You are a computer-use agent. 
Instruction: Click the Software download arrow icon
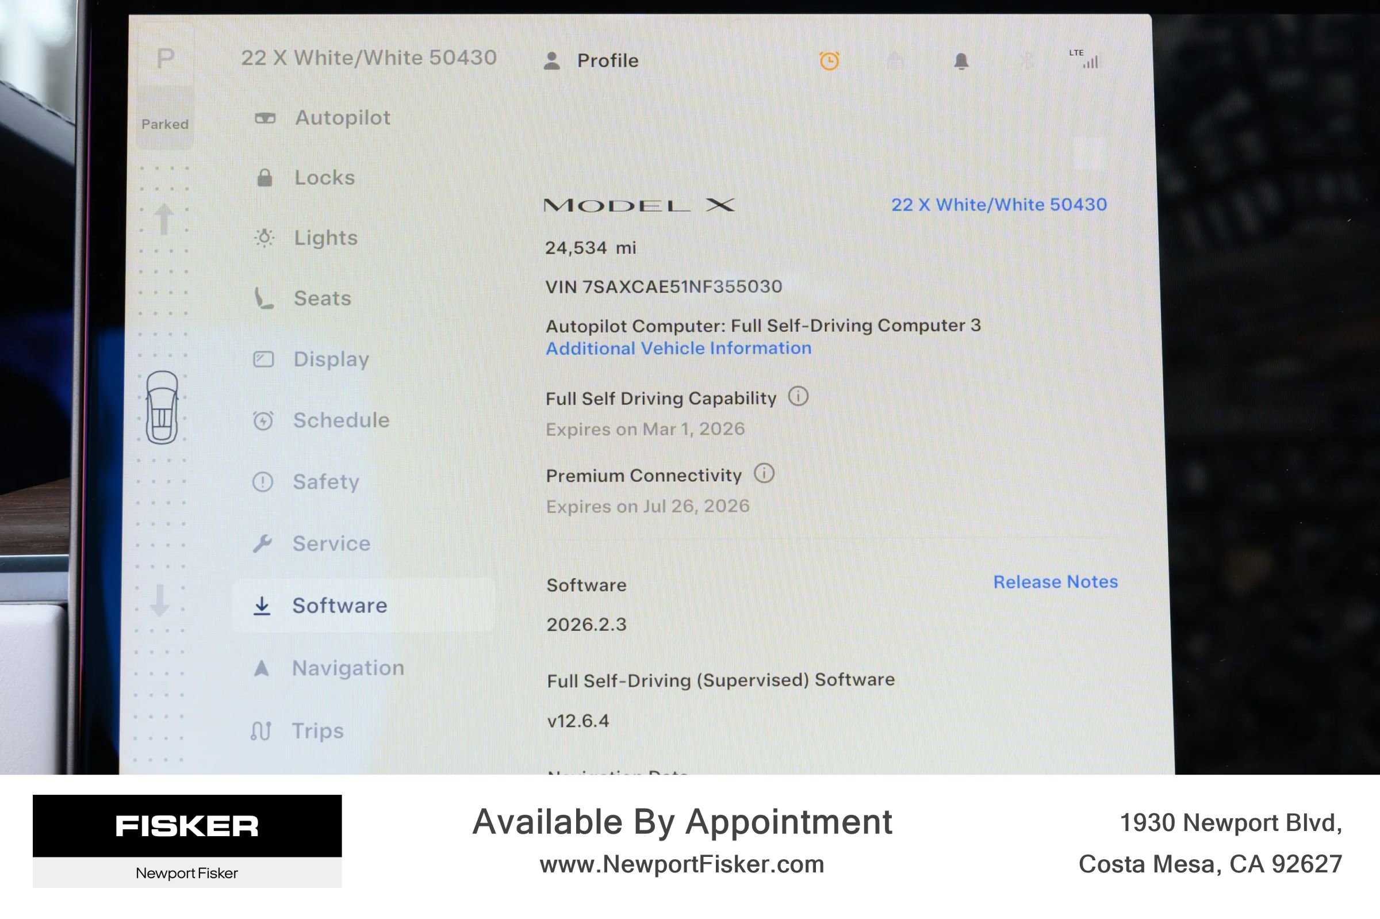pos(262,606)
